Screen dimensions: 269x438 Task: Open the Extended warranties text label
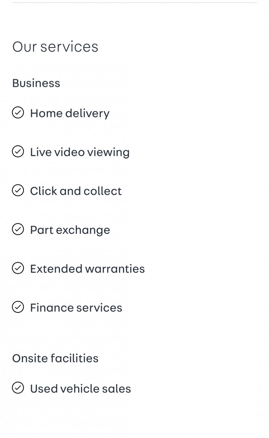pyautogui.click(x=87, y=269)
